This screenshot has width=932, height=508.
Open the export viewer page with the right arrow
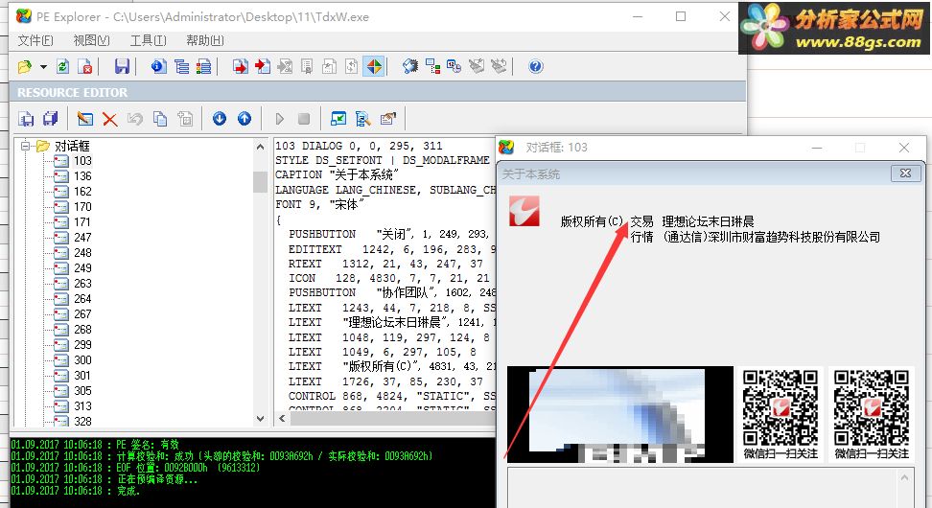pos(240,66)
